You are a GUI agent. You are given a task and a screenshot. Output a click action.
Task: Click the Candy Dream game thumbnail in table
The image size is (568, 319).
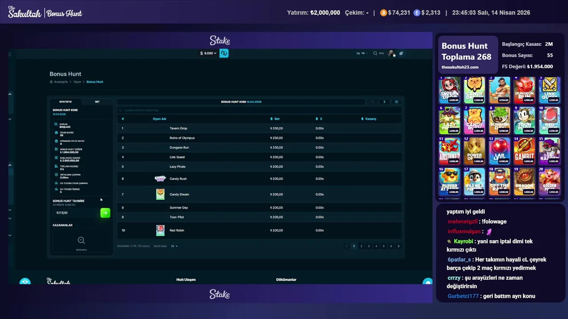[160, 194]
